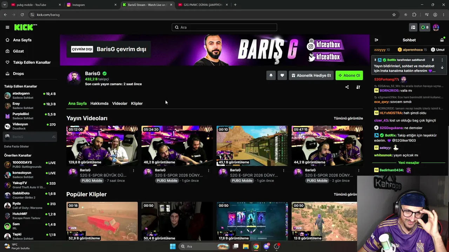
Task: Open a new browser tab
Action: pos(235,5)
